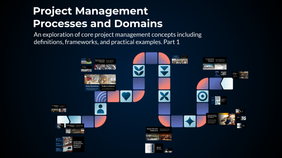The image size is (282, 158).
Task: Click the four-petal pinwheel icon tile
Action: (x=164, y=96)
